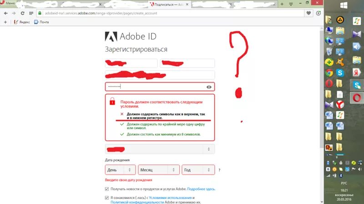This screenshot has height=204, width=364.
Task: Add page to bookmarks with heart icon
Action: 308,13
